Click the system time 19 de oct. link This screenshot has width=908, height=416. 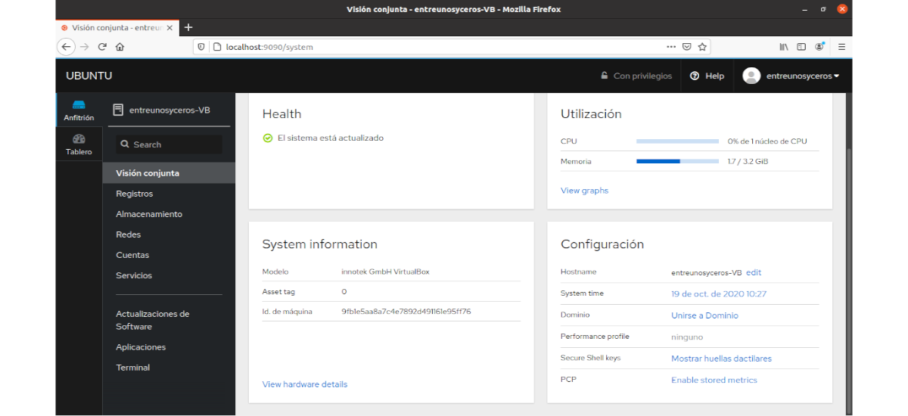719,293
